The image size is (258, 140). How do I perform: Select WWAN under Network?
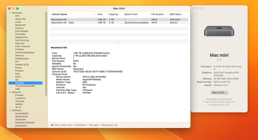point(19,104)
